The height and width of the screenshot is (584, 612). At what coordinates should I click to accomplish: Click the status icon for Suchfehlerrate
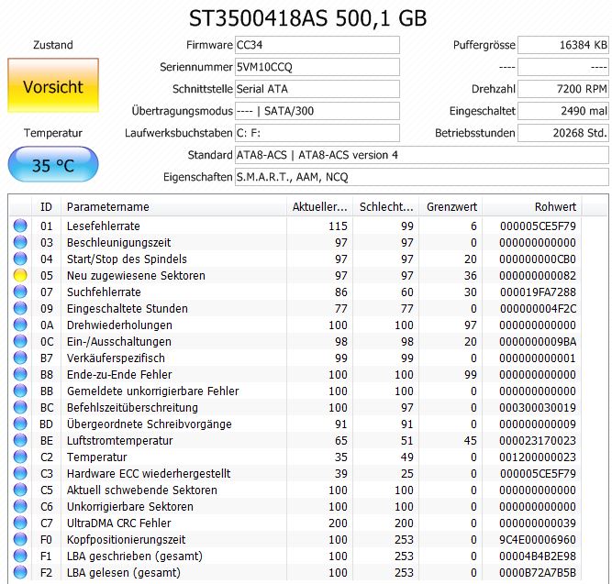point(20,292)
